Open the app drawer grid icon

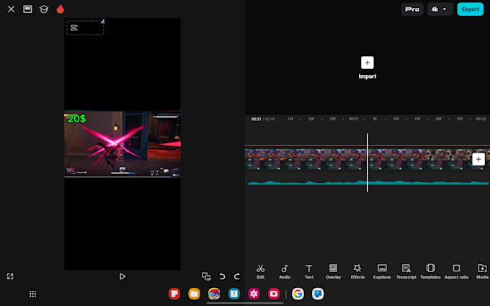click(33, 294)
